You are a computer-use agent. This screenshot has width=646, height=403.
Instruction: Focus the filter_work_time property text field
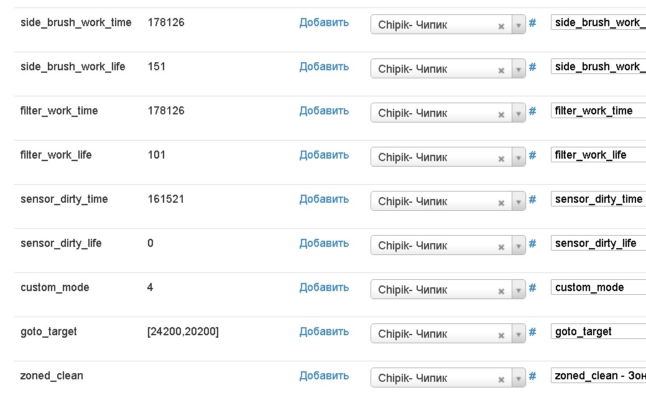point(598,111)
